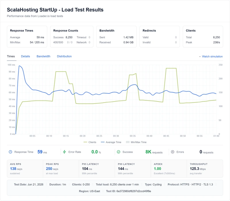Click the Valid label in Redirects
Viewport: 230px width, 201px height.
click(x=145, y=37)
